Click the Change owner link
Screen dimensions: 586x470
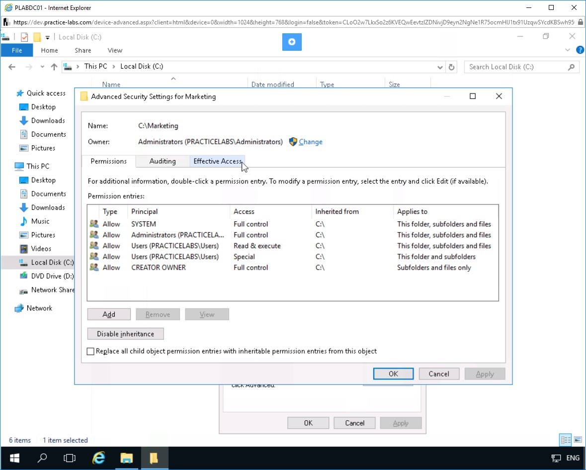tap(311, 142)
